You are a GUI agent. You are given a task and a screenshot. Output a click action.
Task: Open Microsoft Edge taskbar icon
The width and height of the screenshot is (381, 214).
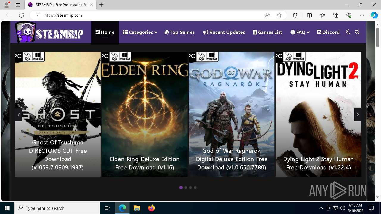[x=122, y=208]
